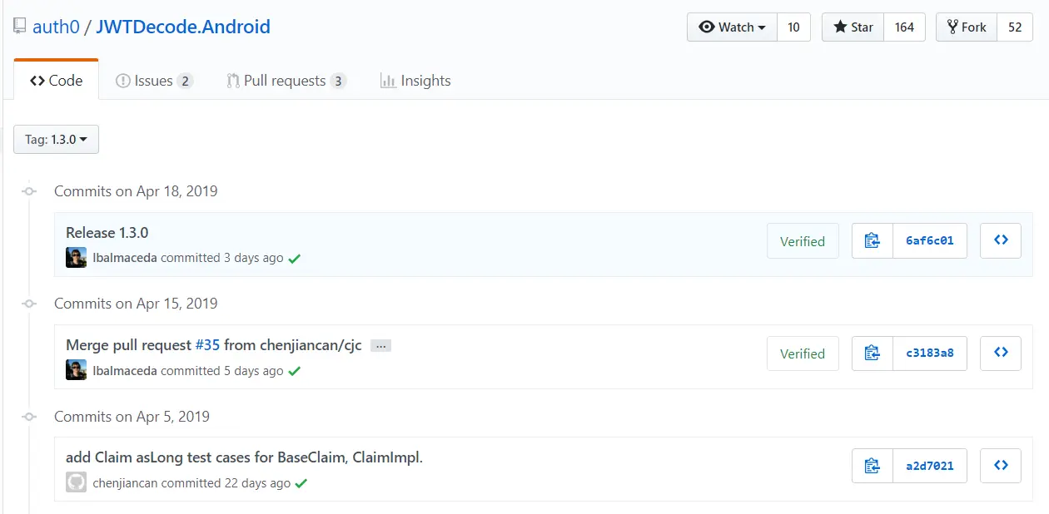Open commit hash c3183a8
The image size is (1049, 514).
[930, 353]
